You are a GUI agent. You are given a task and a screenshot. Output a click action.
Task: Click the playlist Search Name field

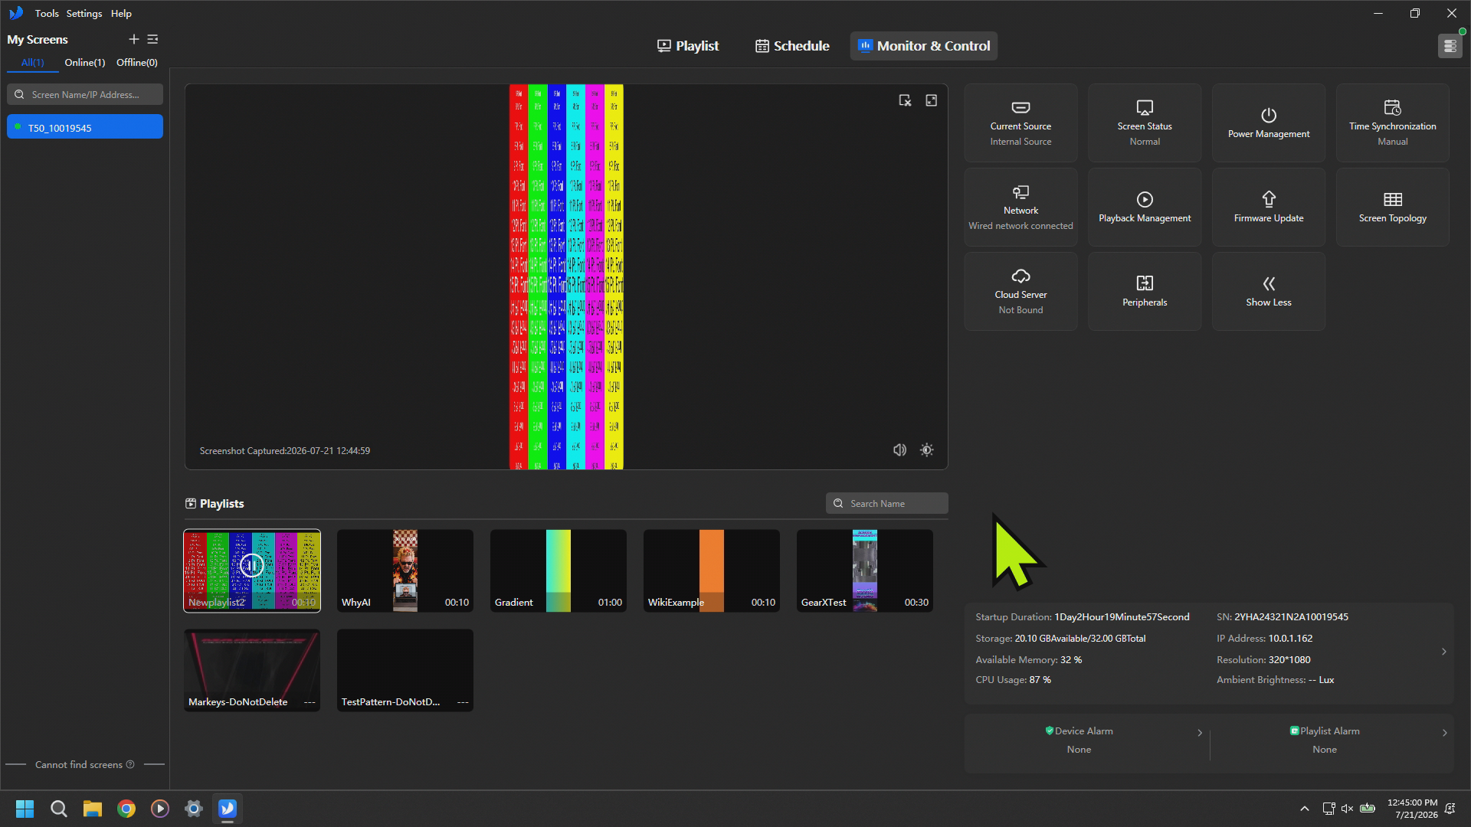[887, 503]
